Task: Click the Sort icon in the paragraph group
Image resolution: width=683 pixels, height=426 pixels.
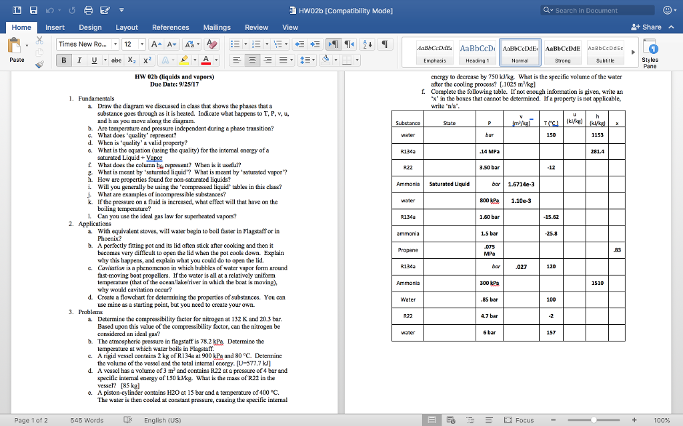Action: pos(366,44)
